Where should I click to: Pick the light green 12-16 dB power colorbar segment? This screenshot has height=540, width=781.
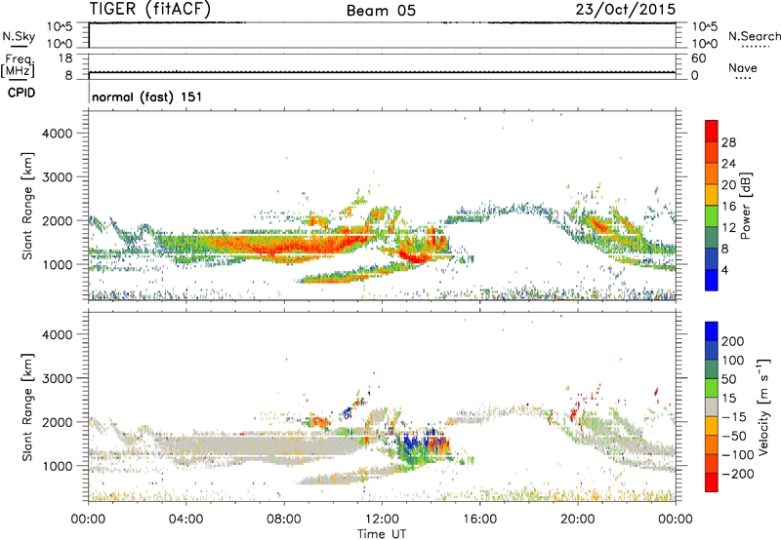click(712, 215)
